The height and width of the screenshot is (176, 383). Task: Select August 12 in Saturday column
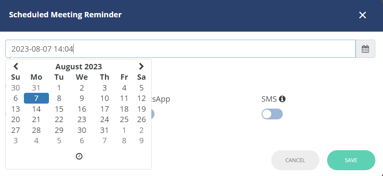click(x=141, y=98)
